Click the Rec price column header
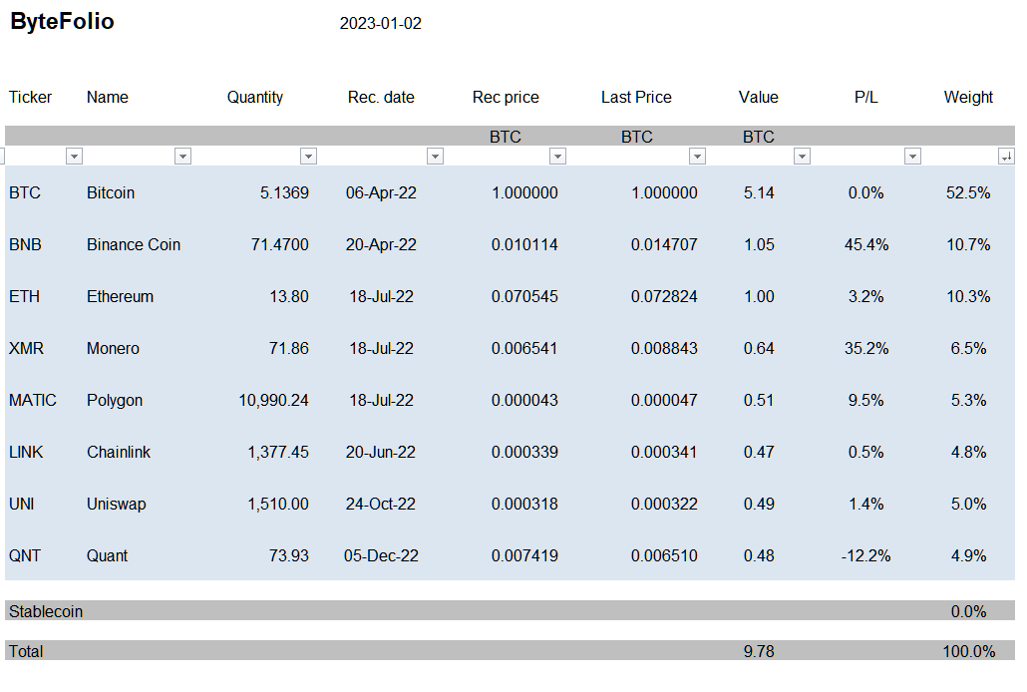This screenshot has height=692, width=1027. coord(506,97)
